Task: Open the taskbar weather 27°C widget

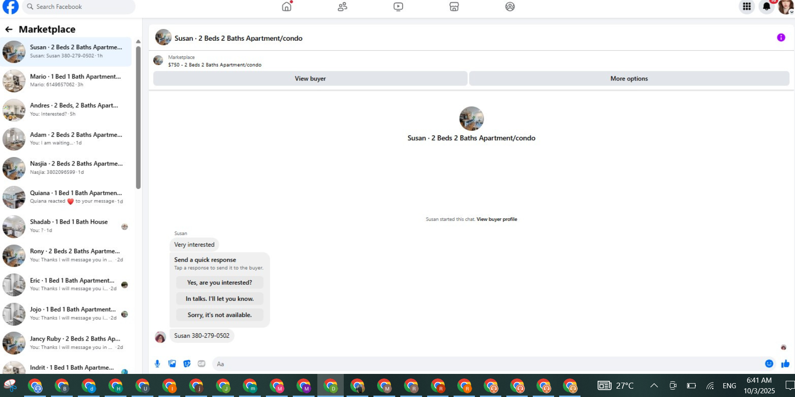Action: tap(615, 385)
